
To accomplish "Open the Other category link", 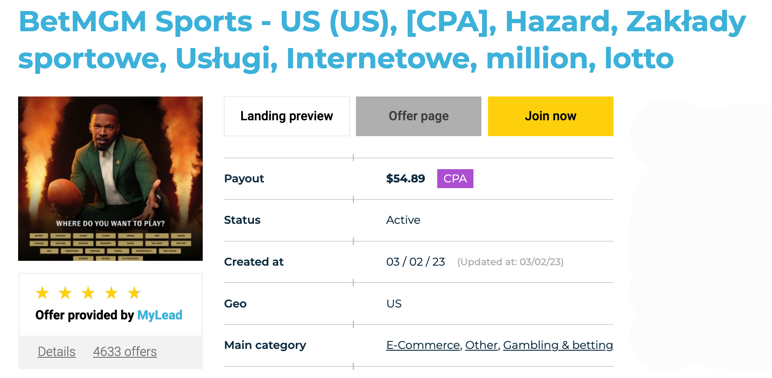I will point(481,345).
